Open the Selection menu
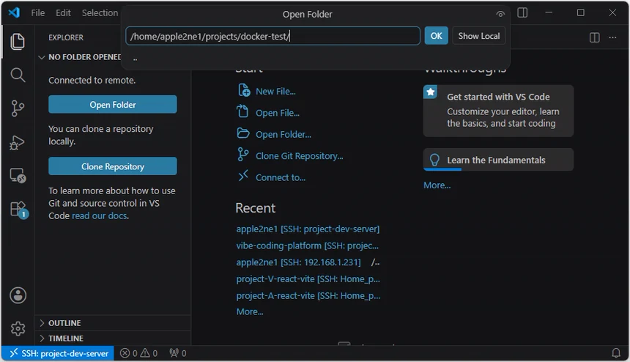The image size is (630, 362). [x=100, y=13]
